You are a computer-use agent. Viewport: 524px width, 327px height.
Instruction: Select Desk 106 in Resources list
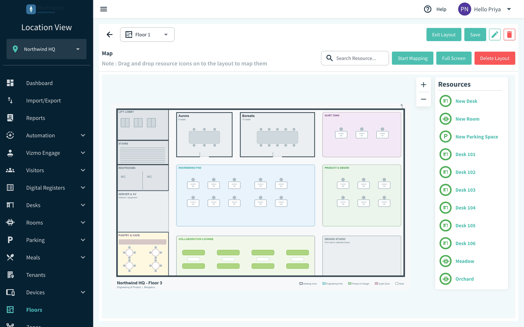click(465, 243)
